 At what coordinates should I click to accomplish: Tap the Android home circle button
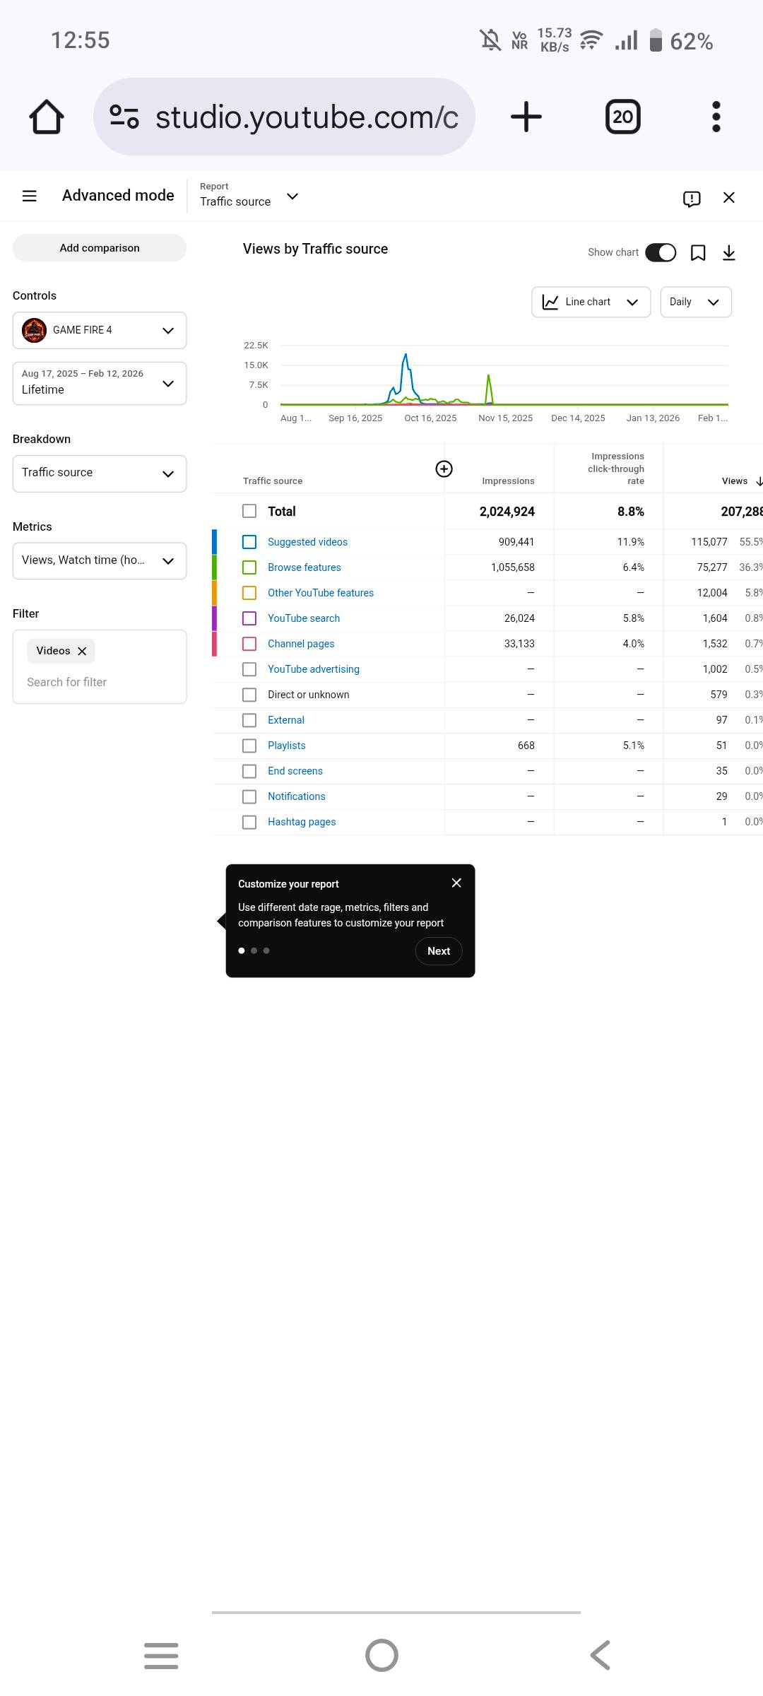381,1656
